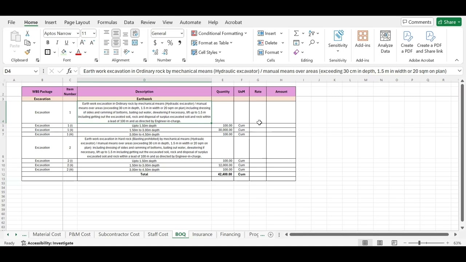Click the Align Right icon
Image resolution: width=466 pixels, height=262 pixels.
pyautogui.click(x=125, y=43)
